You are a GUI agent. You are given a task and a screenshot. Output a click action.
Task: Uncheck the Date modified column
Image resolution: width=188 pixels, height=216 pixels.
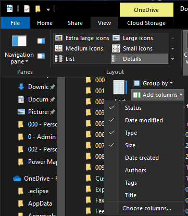pyautogui.click(x=144, y=120)
